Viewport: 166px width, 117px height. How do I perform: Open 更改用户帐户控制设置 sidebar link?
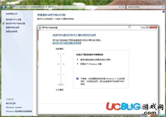tap(15, 24)
